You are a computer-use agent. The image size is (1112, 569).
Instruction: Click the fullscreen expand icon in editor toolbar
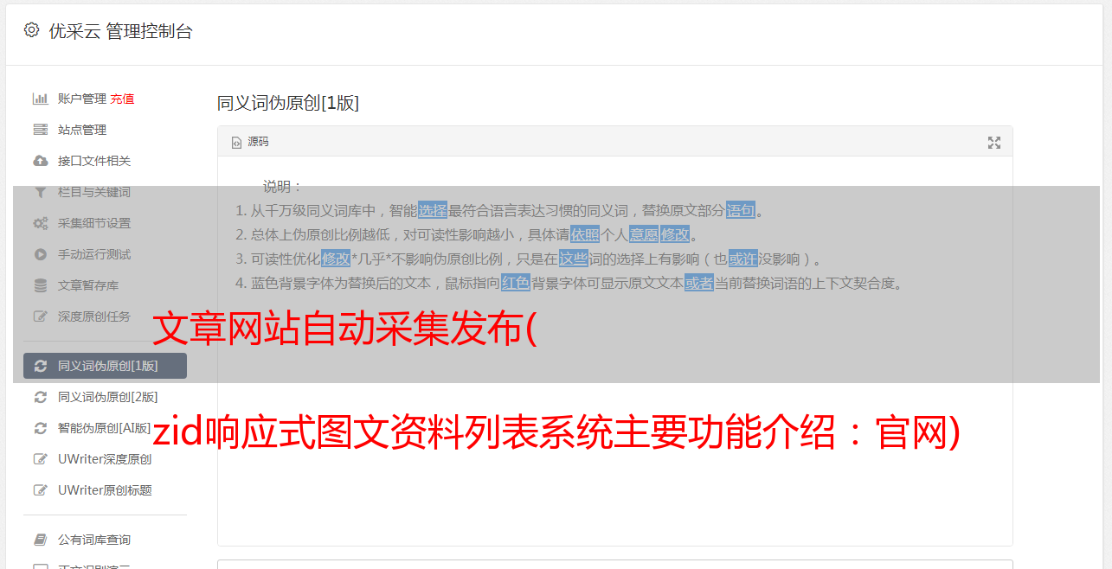(994, 143)
